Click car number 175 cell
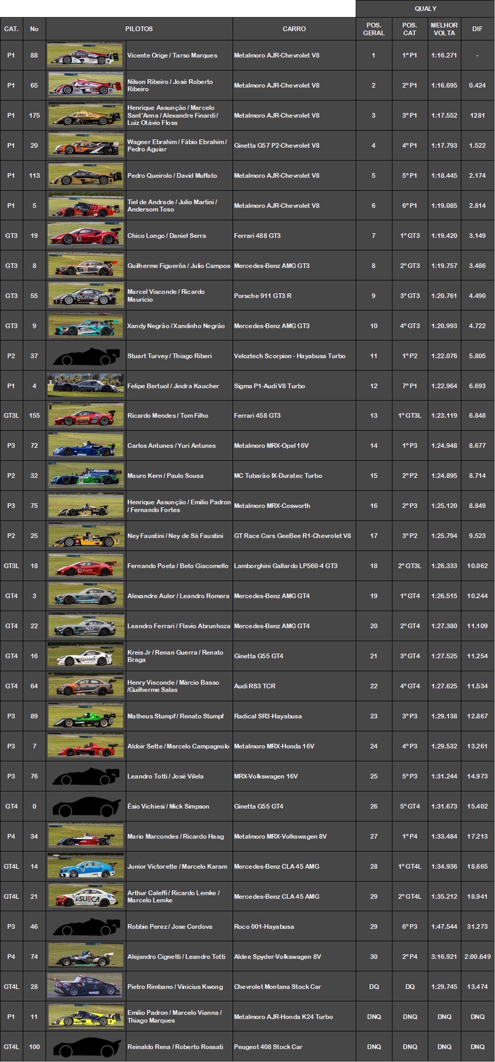495x1062 pixels. point(34,115)
